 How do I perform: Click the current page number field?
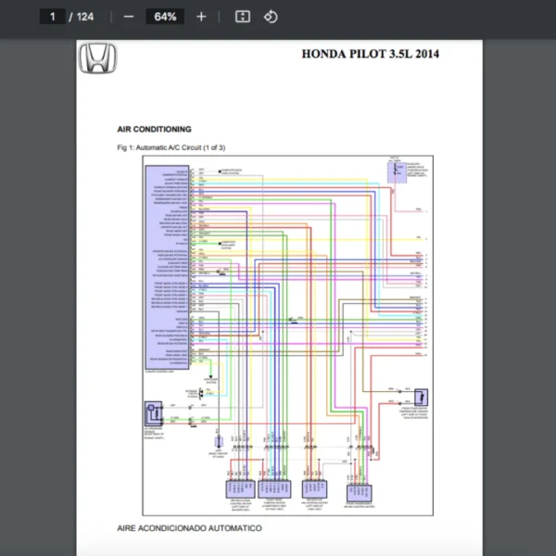[x=53, y=17]
